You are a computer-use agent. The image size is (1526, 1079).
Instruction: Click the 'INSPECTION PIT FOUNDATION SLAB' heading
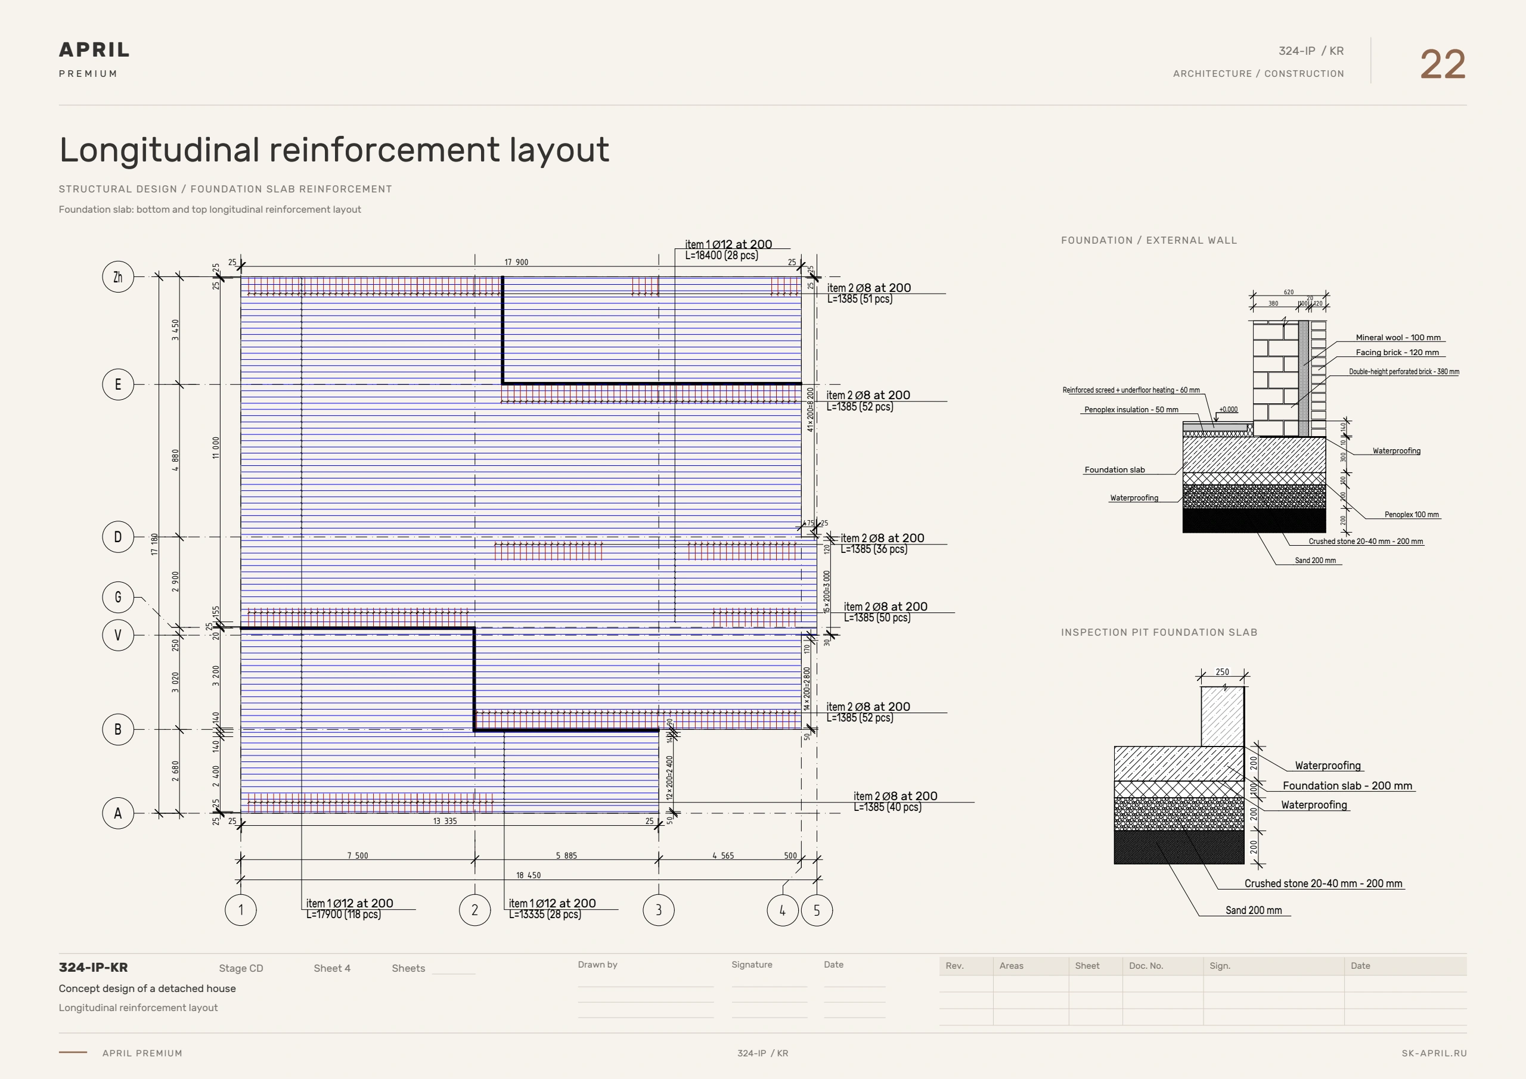click(x=1159, y=633)
